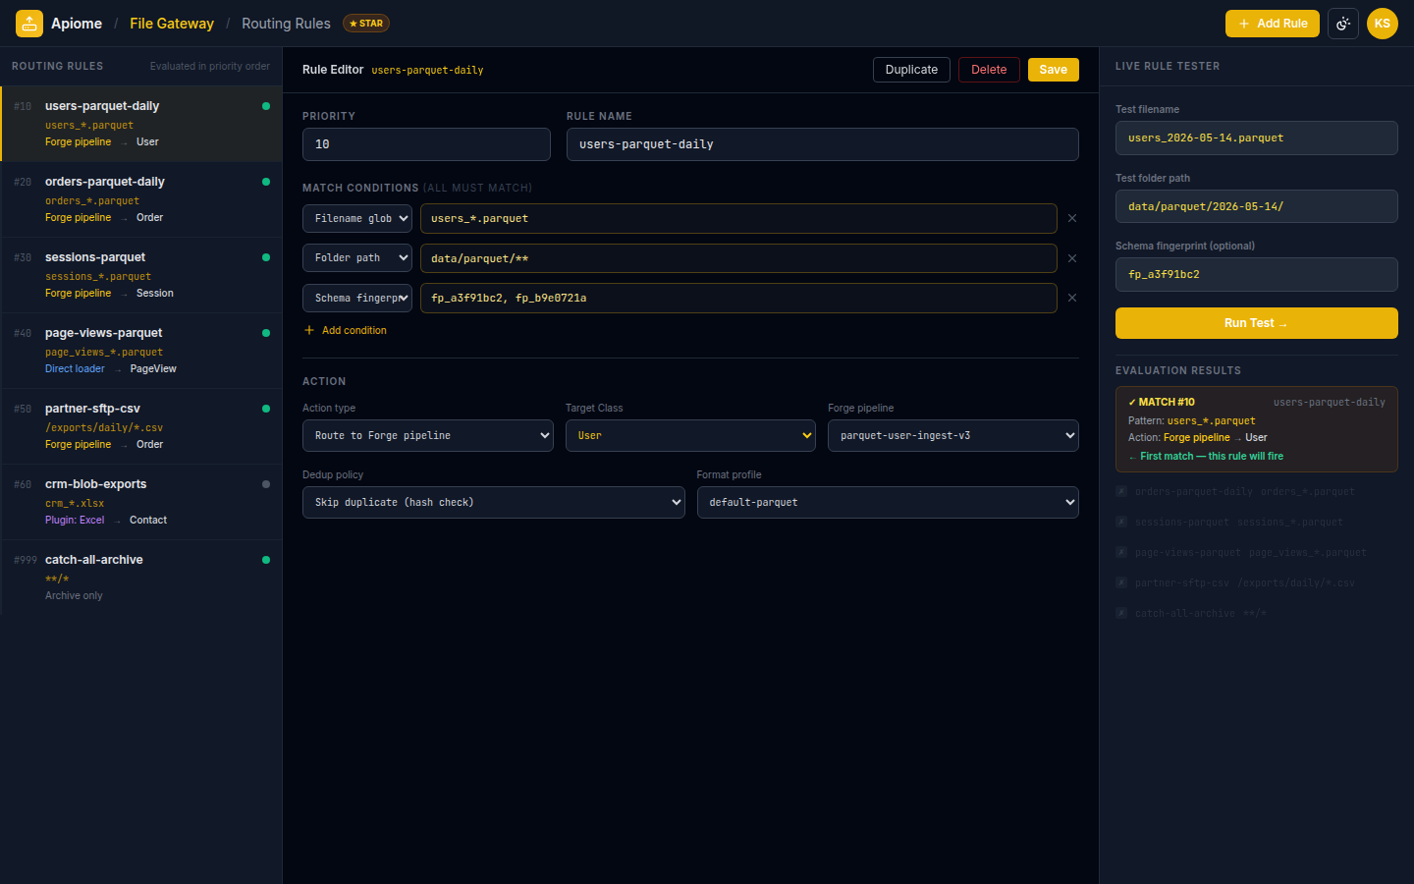Click the MATCH #10 result card
Viewport: 1414px width, 884px height.
(1257, 429)
